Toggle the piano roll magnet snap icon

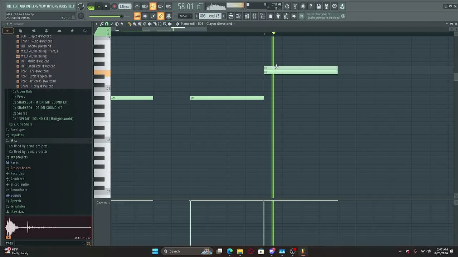tap(107, 24)
